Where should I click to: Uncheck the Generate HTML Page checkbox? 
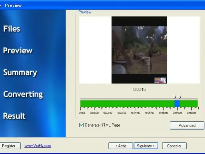pos(81,125)
